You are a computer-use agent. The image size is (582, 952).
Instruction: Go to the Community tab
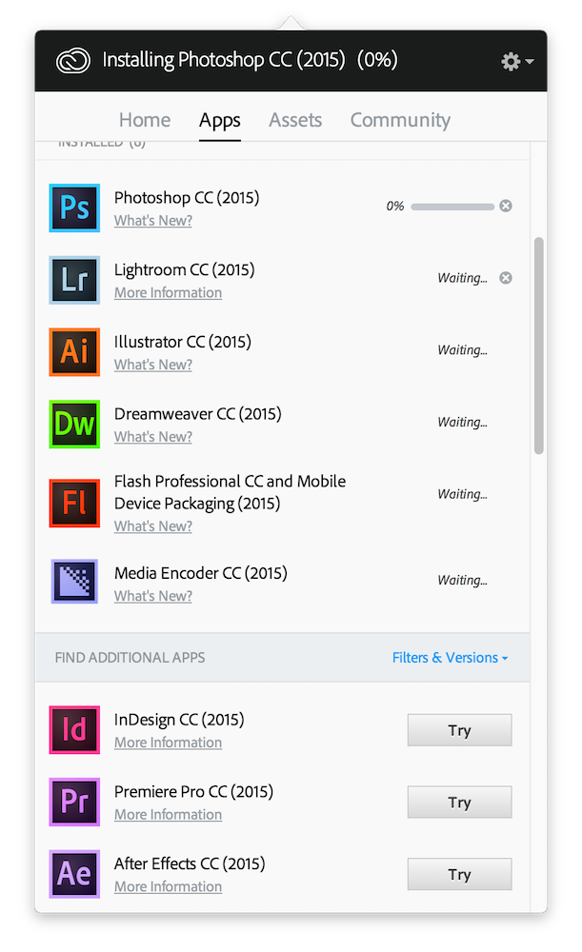[400, 120]
